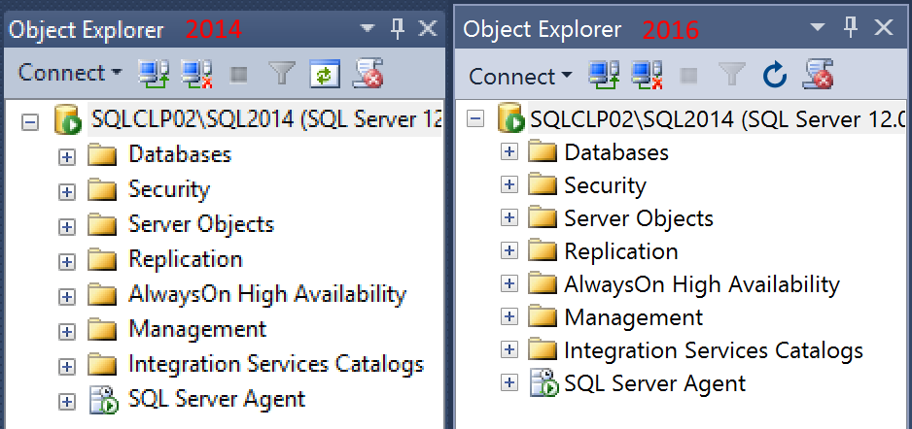Screen dimensions: 912x429
Task: Expand Security node in 2016 panel
Action: (508, 184)
